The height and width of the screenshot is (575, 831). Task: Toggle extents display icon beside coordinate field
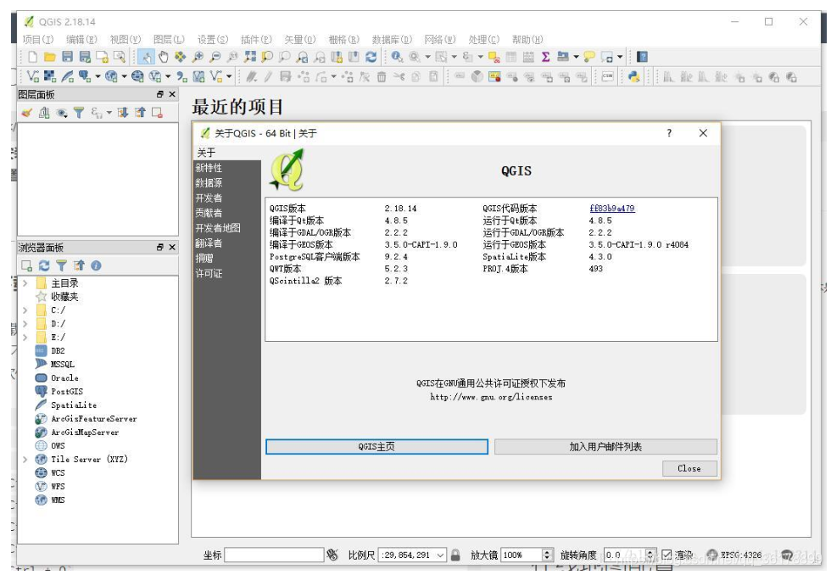pos(332,555)
